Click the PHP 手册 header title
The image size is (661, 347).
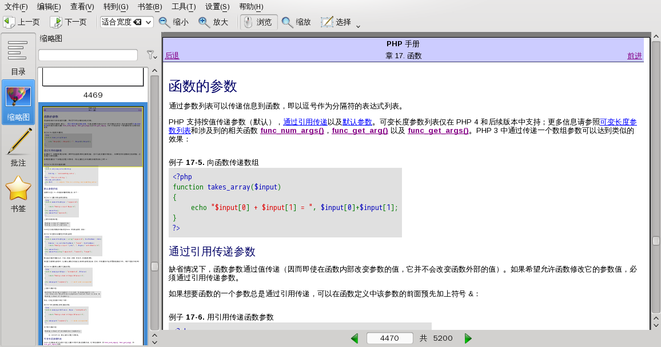pos(403,44)
